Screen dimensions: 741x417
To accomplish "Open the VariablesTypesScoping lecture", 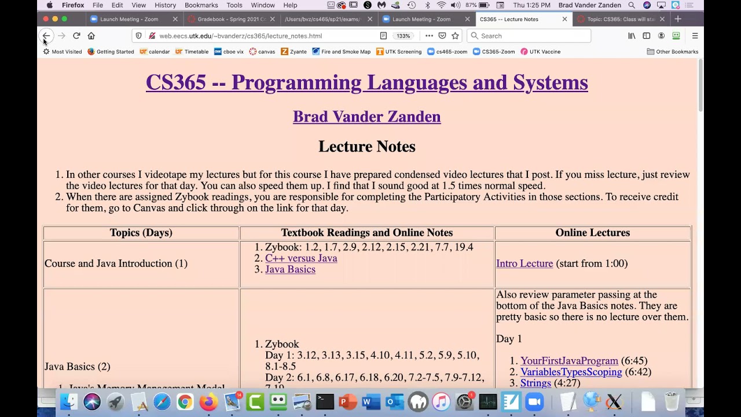I will pyautogui.click(x=571, y=372).
